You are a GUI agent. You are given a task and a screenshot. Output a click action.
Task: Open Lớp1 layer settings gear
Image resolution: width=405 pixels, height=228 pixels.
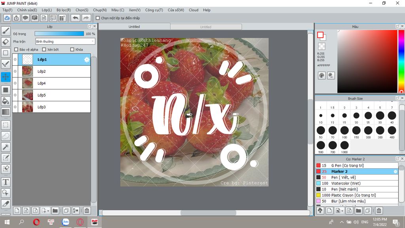click(x=87, y=60)
